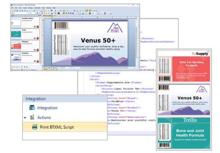Select the barcode creation tool
Viewport: 220px width, 153px height.
51,11
